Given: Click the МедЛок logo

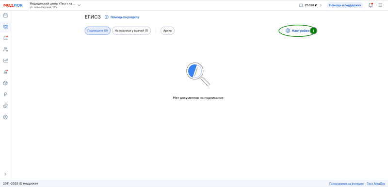Looking at the screenshot, I should [13, 5].
